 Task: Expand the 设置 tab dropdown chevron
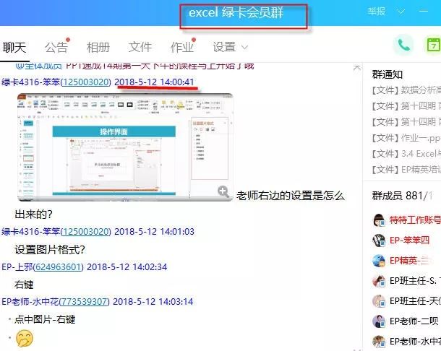pos(244,47)
